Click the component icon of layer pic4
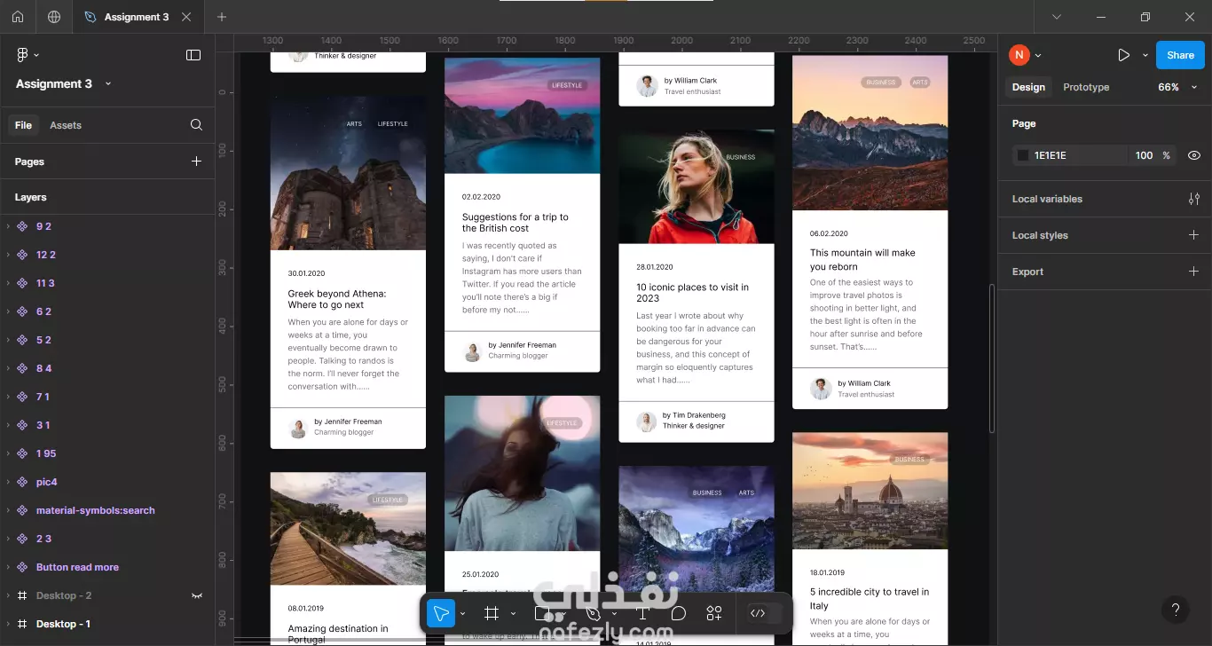 23,482
